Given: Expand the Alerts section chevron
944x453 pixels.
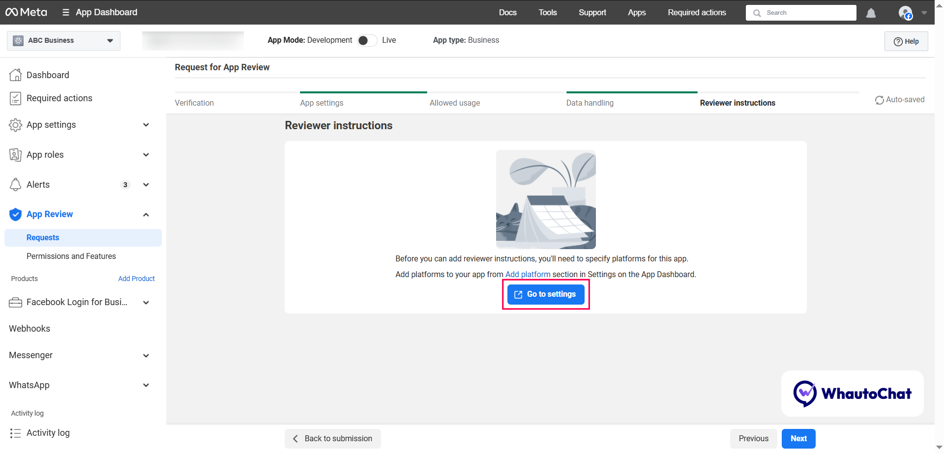Looking at the screenshot, I should click(146, 185).
